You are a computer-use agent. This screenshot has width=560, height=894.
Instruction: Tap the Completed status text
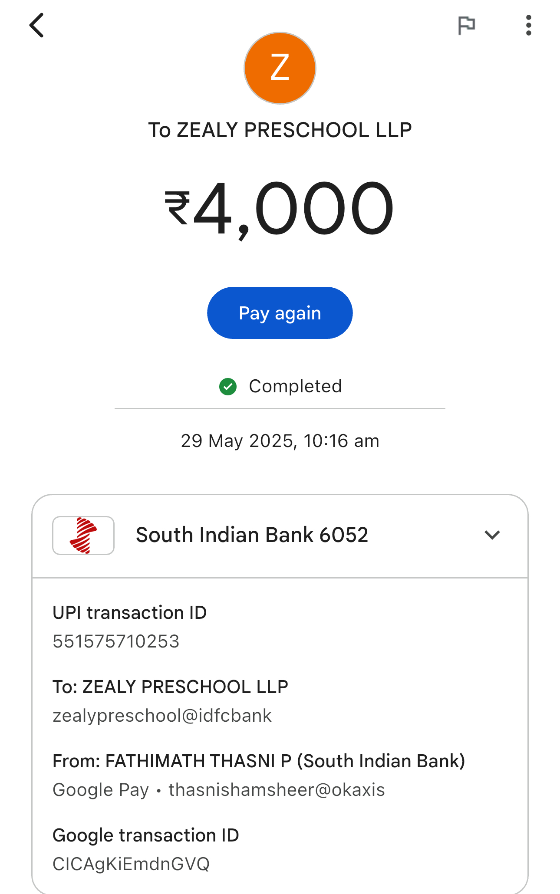(295, 386)
